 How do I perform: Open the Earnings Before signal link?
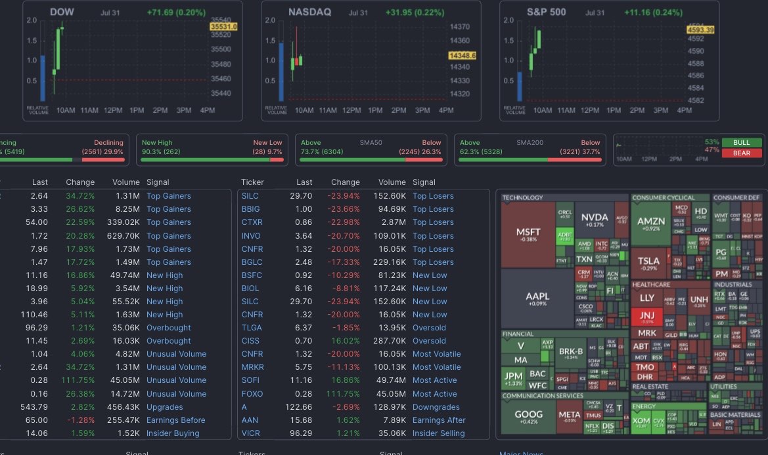176,420
